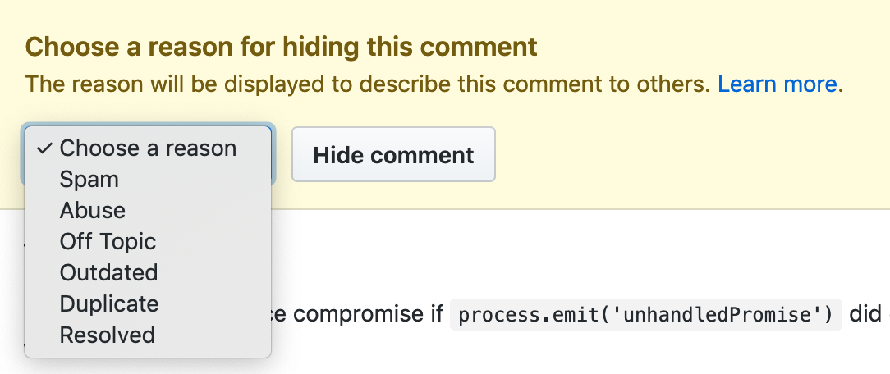The width and height of the screenshot is (890, 374).
Task: Choose Abuse from the reason list
Action: pyautogui.click(x=93, y=211)
